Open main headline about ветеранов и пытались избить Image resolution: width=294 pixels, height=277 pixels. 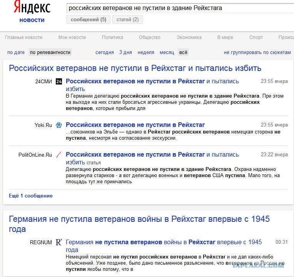[135, 68]
